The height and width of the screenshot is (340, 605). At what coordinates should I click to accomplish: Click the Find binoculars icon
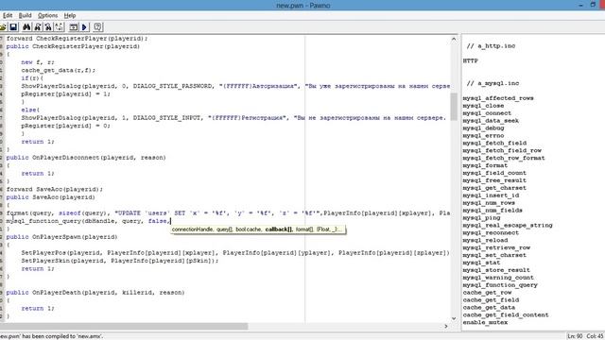(26, 27)
